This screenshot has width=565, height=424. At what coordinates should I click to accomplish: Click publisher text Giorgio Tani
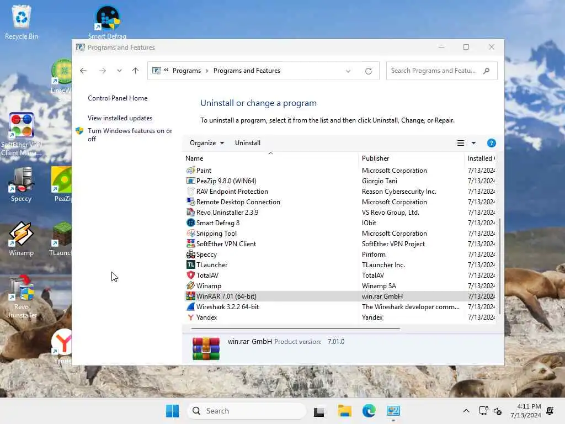(x=380, y=181)
